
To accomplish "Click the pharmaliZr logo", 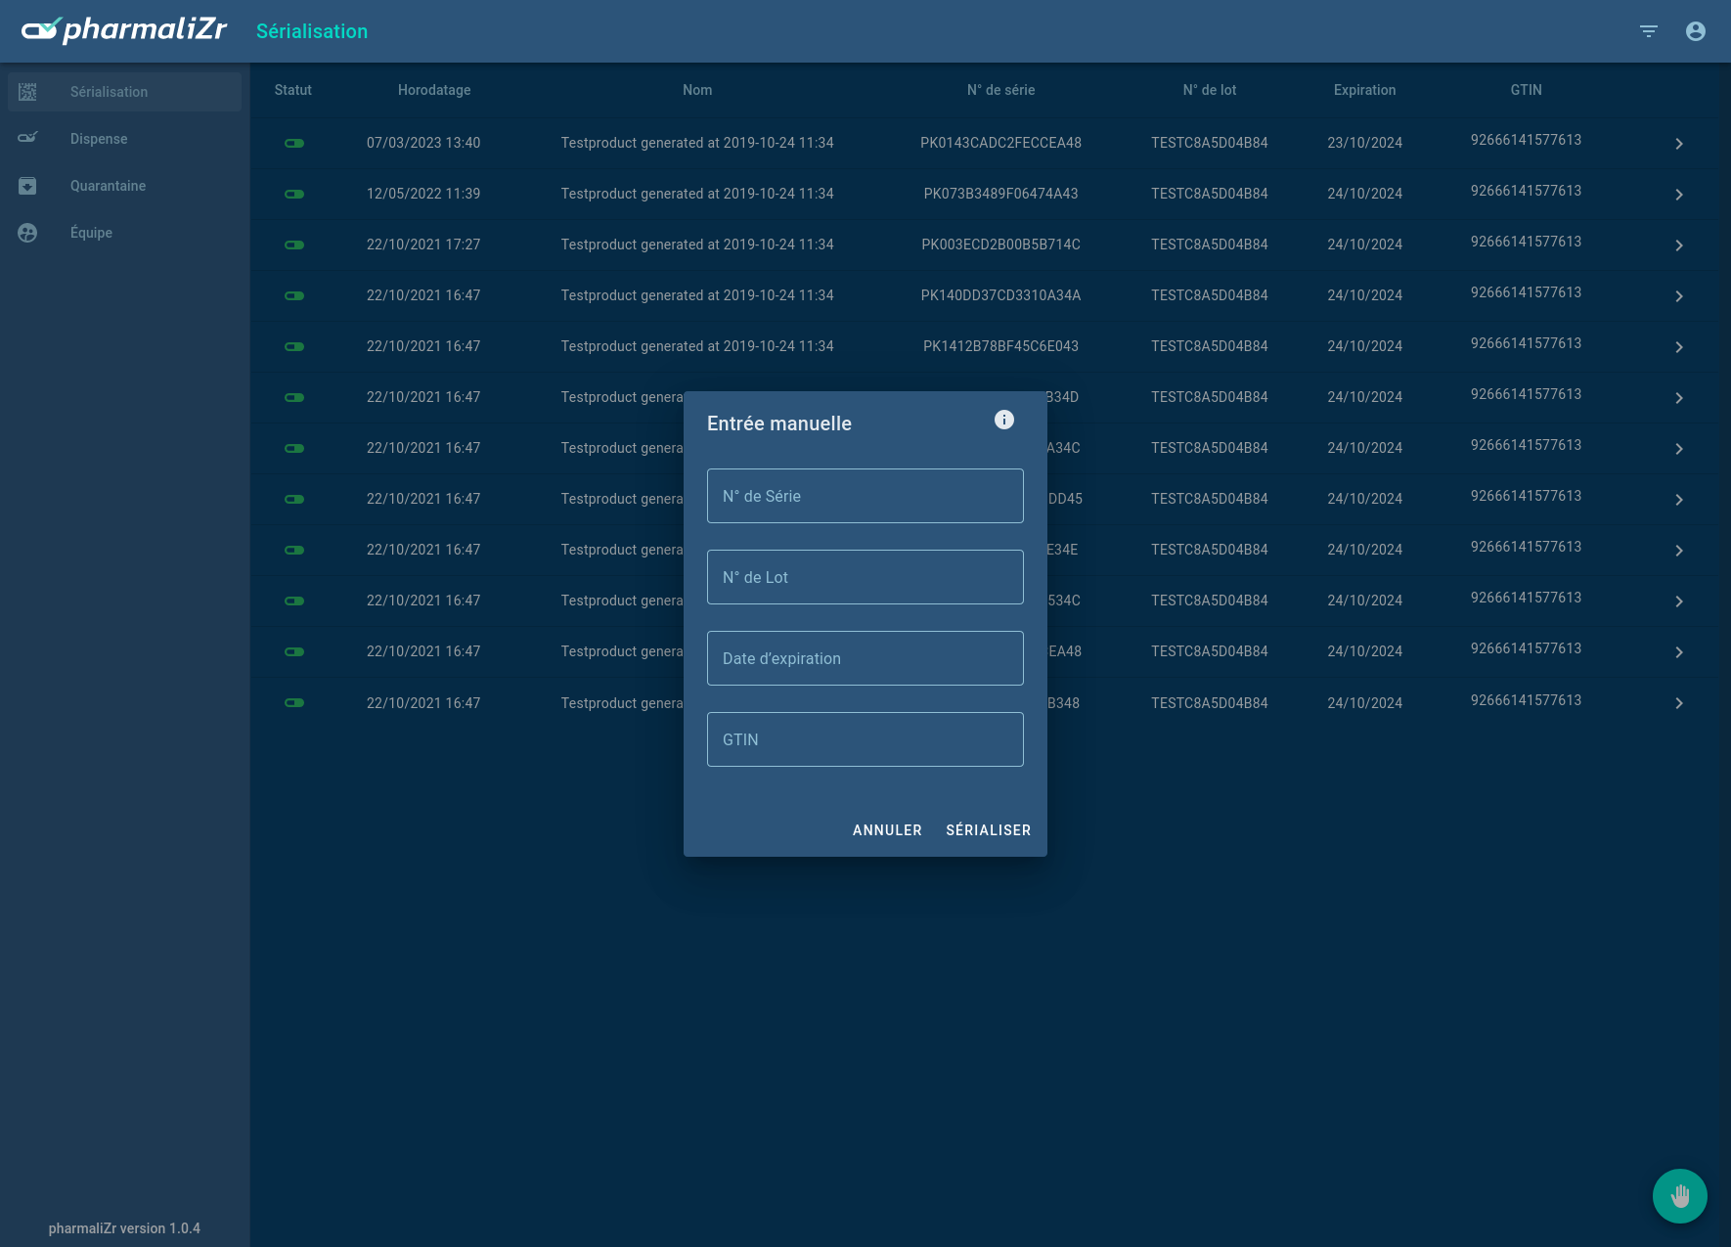I will 124,30.
